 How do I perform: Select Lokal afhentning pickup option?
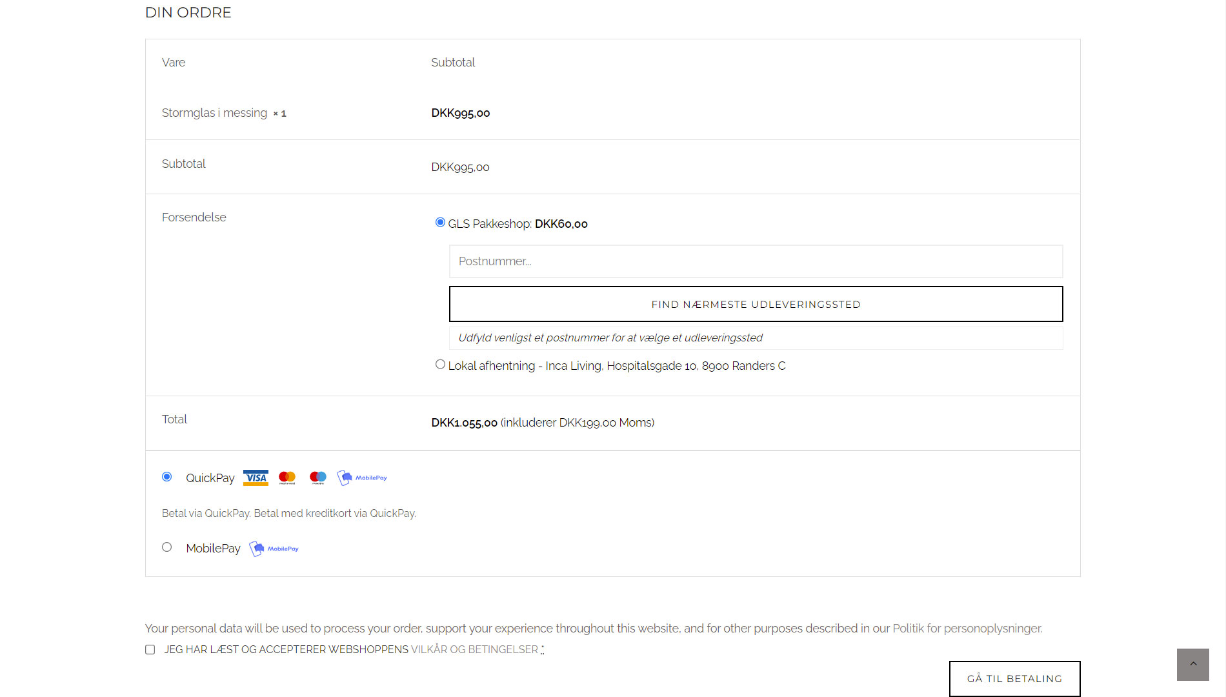[x=440, y=365]
